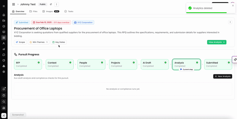This screenshot has width=237, height=119.
Task: Select the Context progress step
Action: [60, 64]
